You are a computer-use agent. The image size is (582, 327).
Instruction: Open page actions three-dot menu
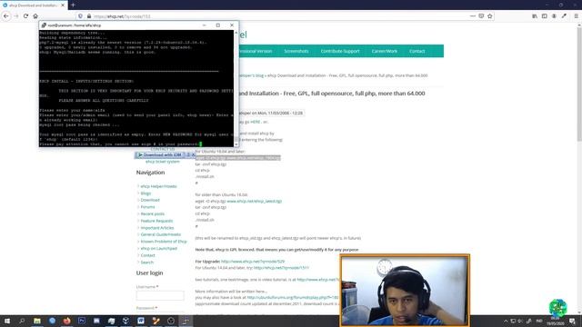[473, 16]
